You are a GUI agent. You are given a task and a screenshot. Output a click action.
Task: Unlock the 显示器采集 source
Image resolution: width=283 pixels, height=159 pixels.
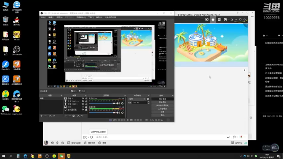coord(86,110)
